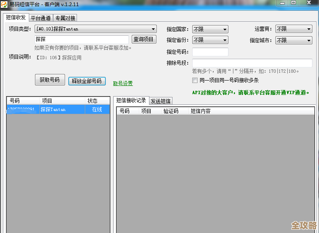The height and width of the screenshot is (233, 319).
Task: Open the 平台通道 tab
Action: pos(41,18)
